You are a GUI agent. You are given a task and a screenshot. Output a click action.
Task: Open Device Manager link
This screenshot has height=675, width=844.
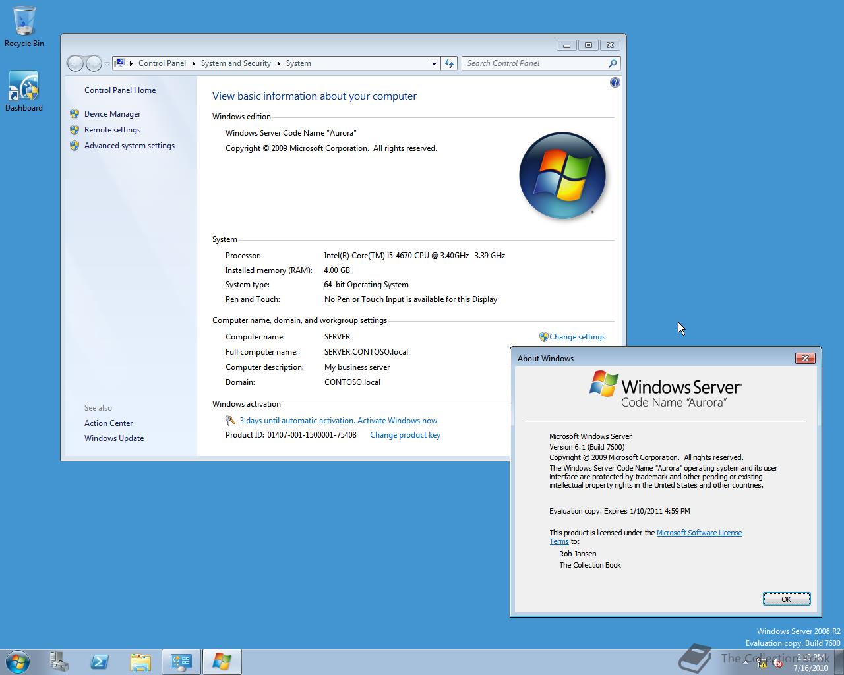coord(112,114)
